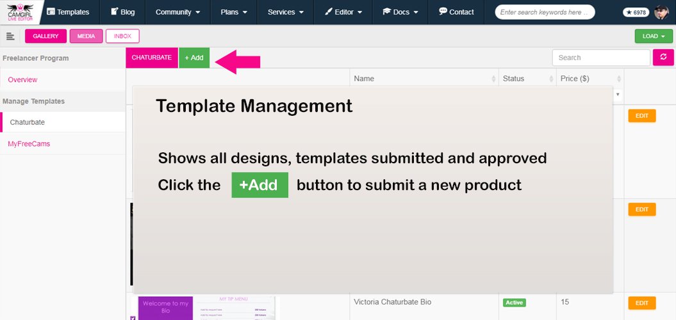Click the Camgirl Live Editor logo
The height and width of the screenshot is (320, 676).
20,12
